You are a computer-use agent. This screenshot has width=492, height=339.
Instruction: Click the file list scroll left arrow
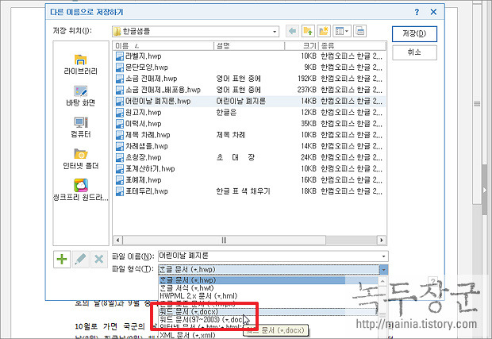pyautogui.click(x=117, y=241)
